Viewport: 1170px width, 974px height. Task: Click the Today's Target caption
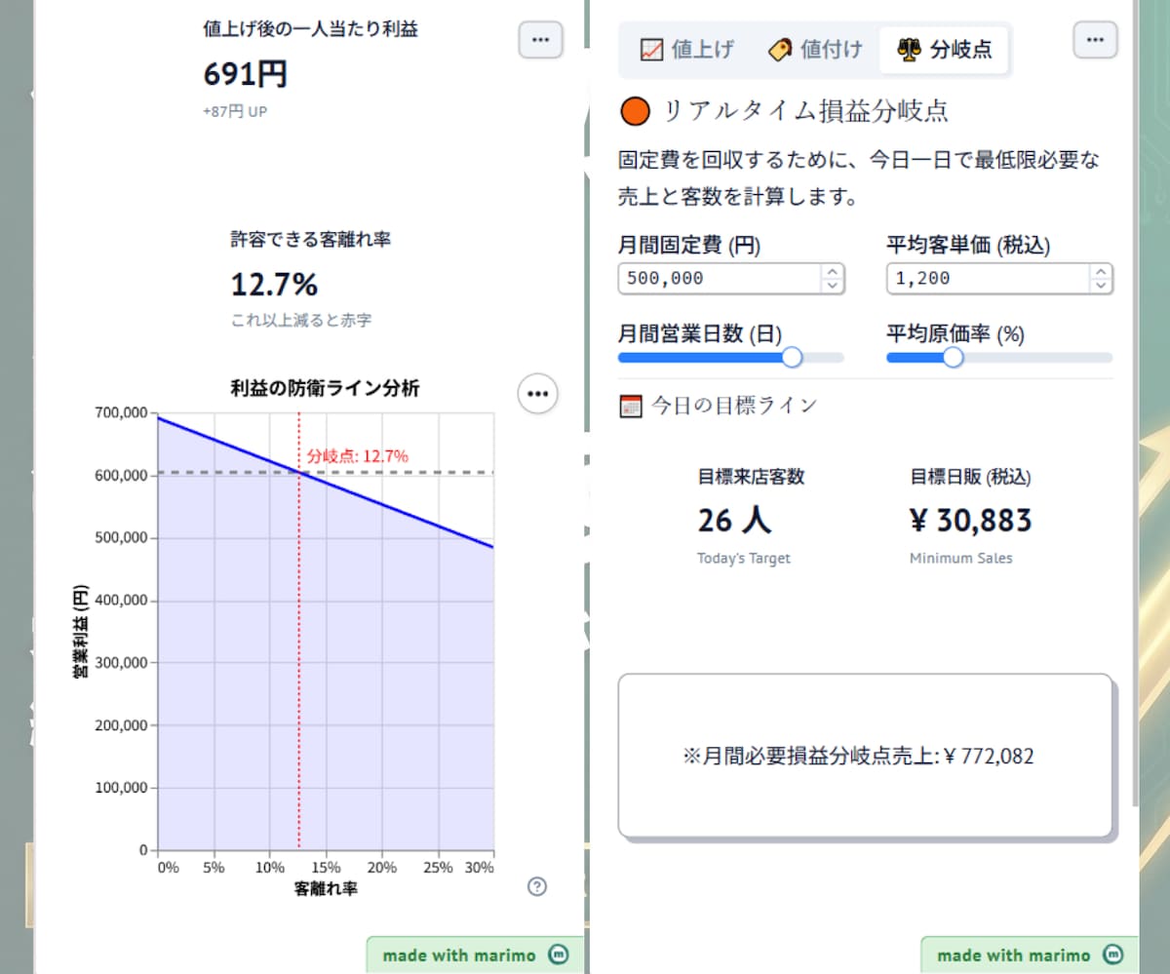point(744,559)
